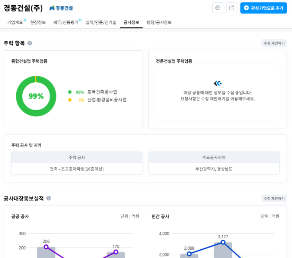Click the 206 data point in 공공 공사
Viewport: 292px width, 258px height.
coord(46,247)
